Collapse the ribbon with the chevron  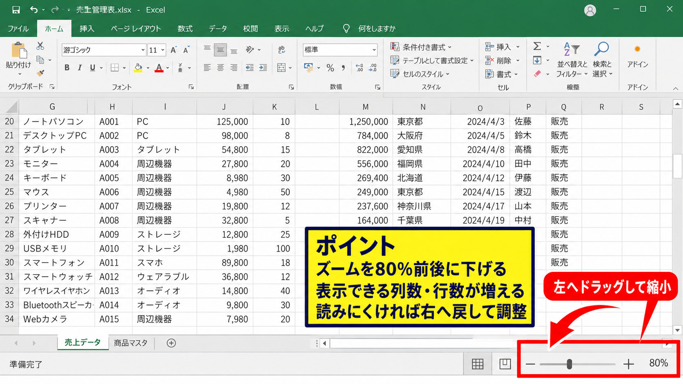675,88
